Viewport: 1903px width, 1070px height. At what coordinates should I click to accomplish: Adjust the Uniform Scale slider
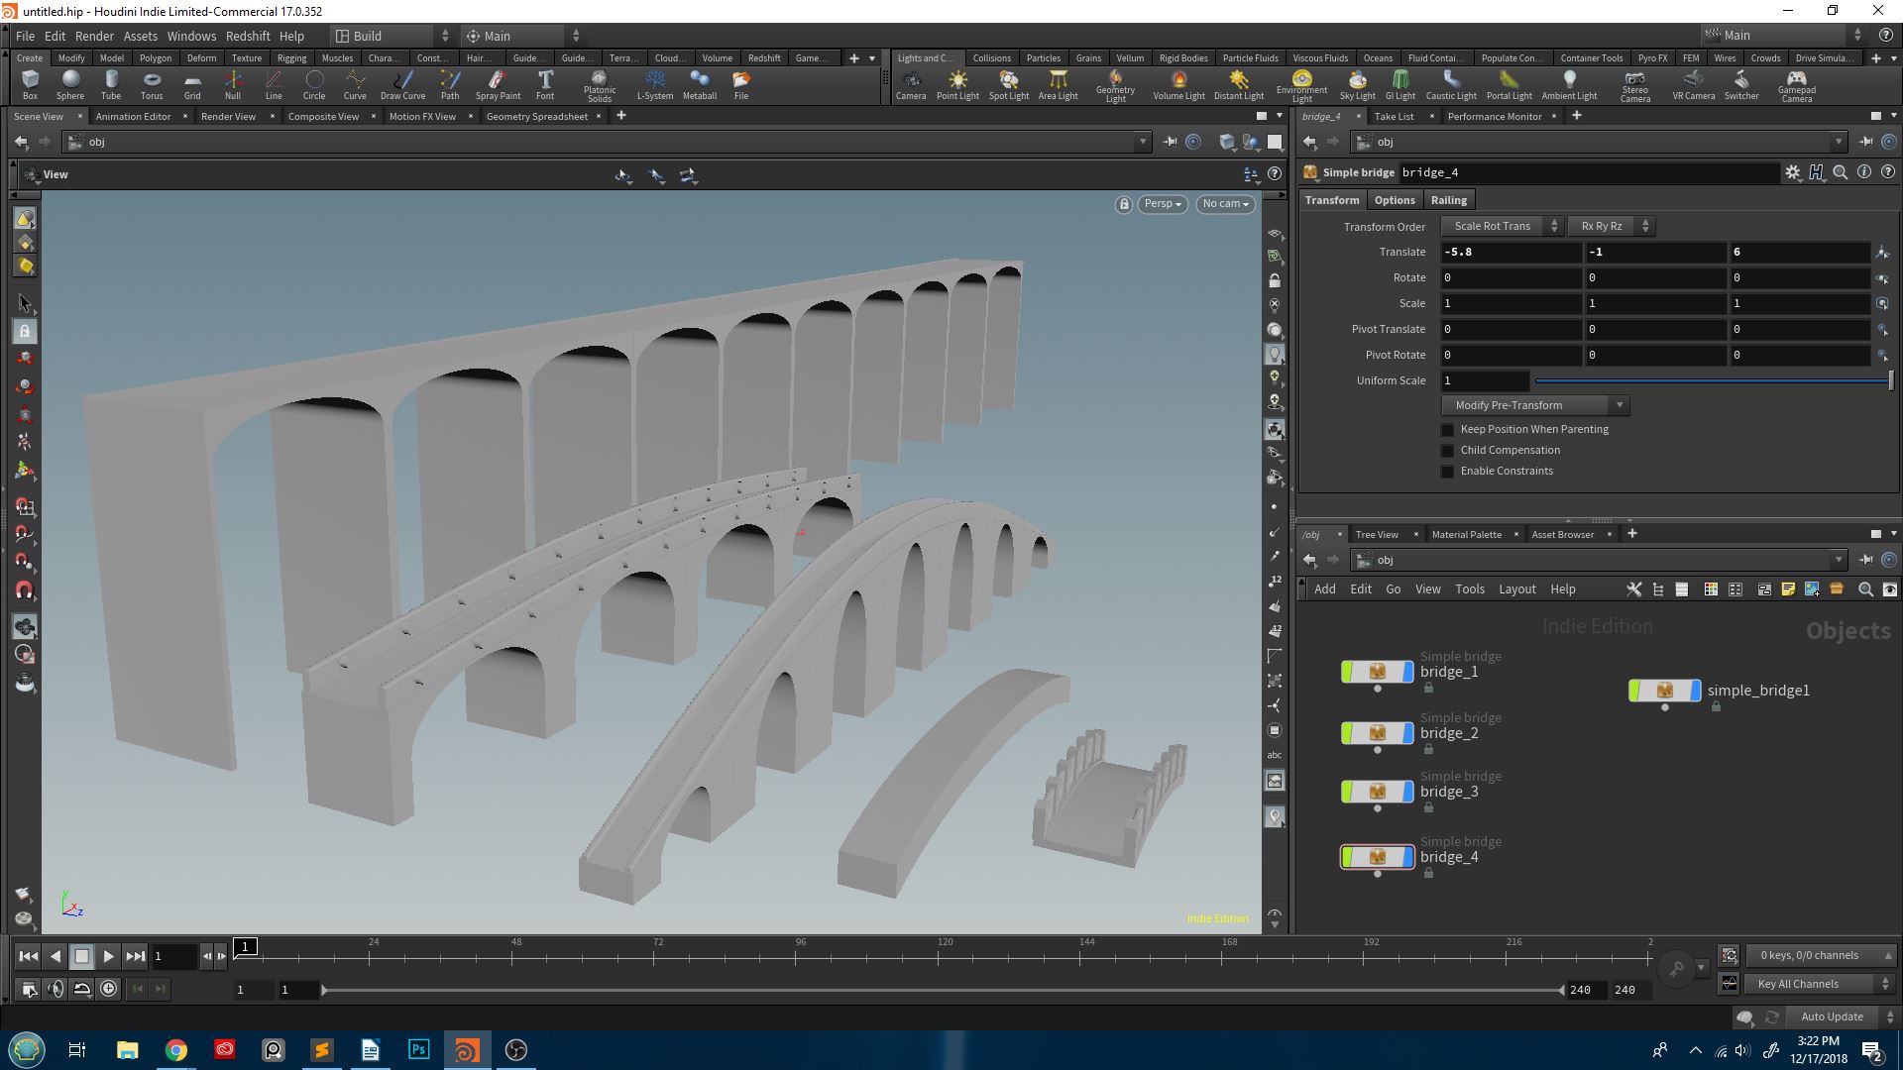(1713, 380)
